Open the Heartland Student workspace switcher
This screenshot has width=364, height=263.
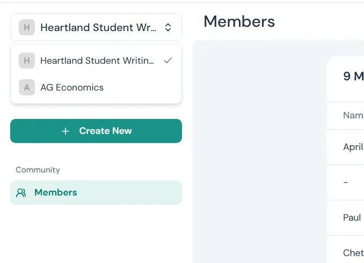96,27
